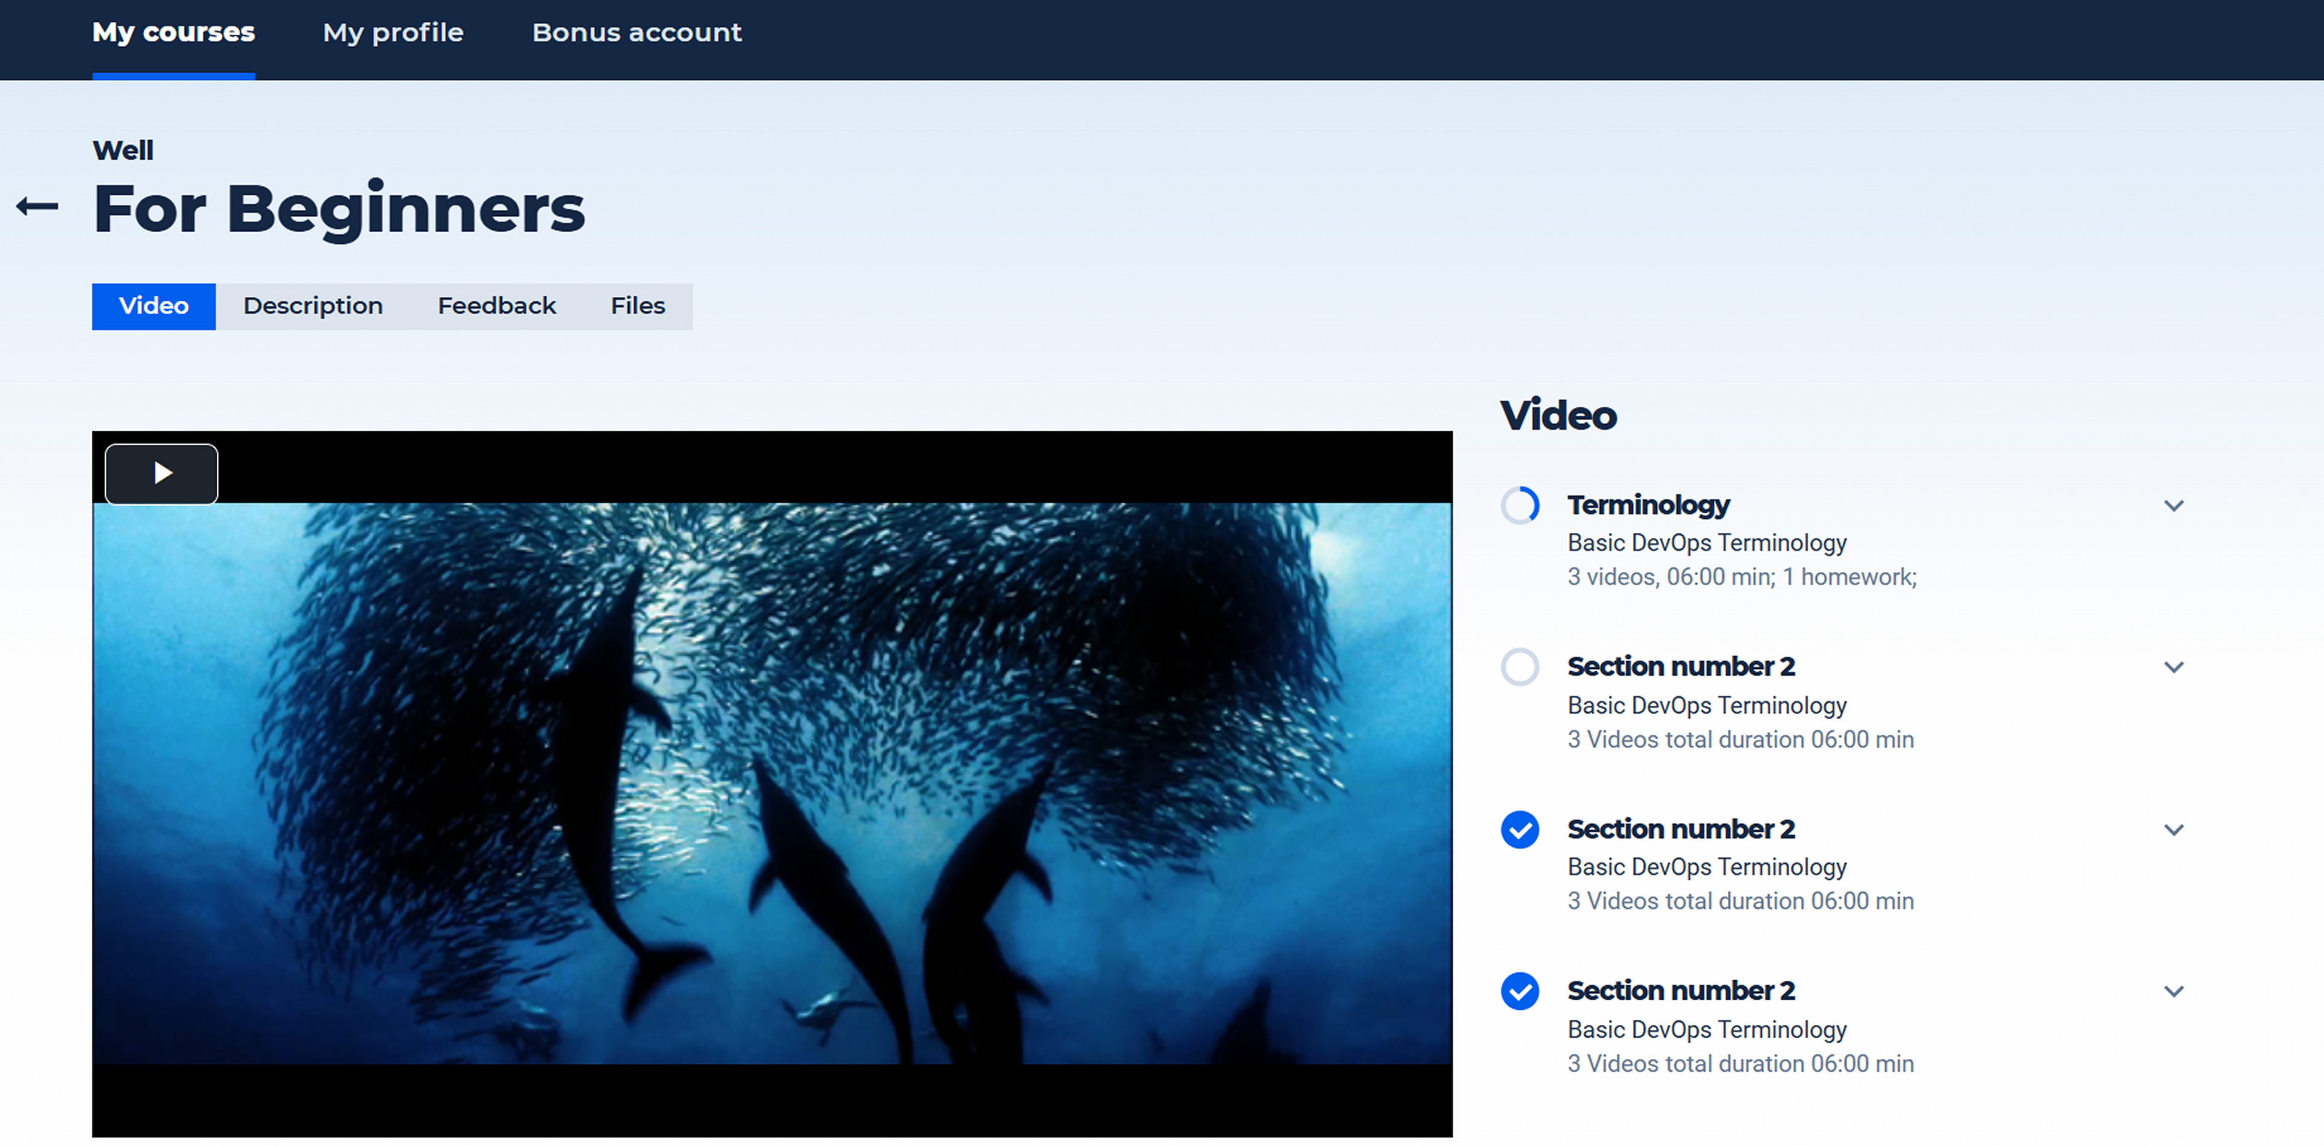Expand the Terminology section chevron
The image size is (2324, 1146).
point(2175,506)
